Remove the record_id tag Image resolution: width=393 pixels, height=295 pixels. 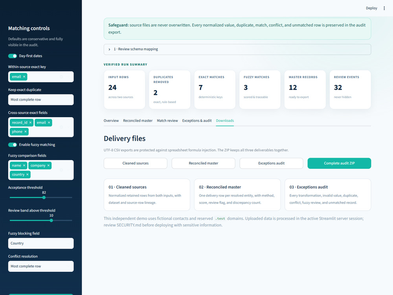(30, 123)
